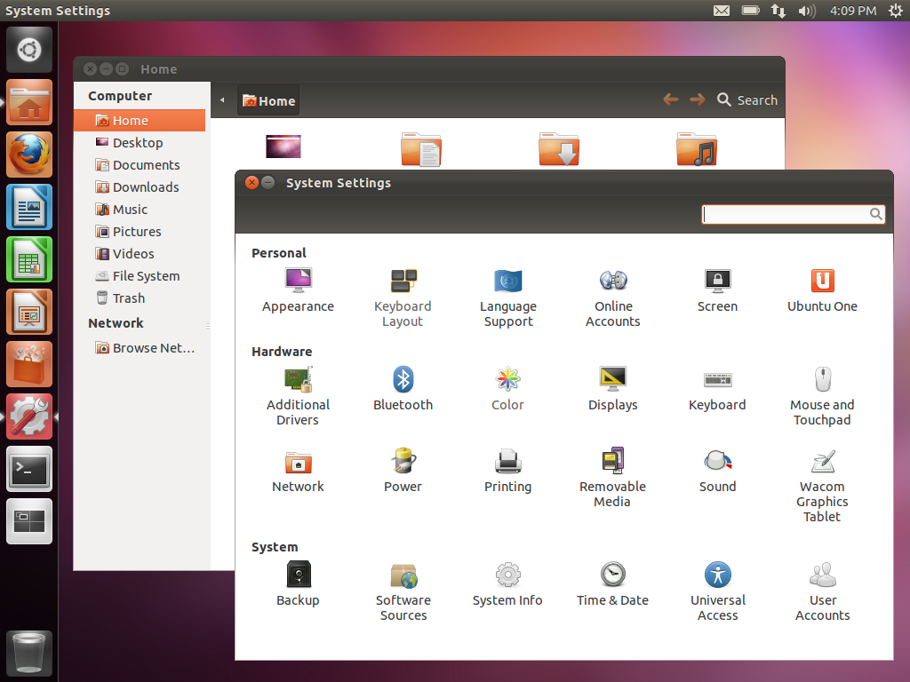Screen dimensions: 910x682
Task: Open Online Accounts settings
Action: point(613,298)
